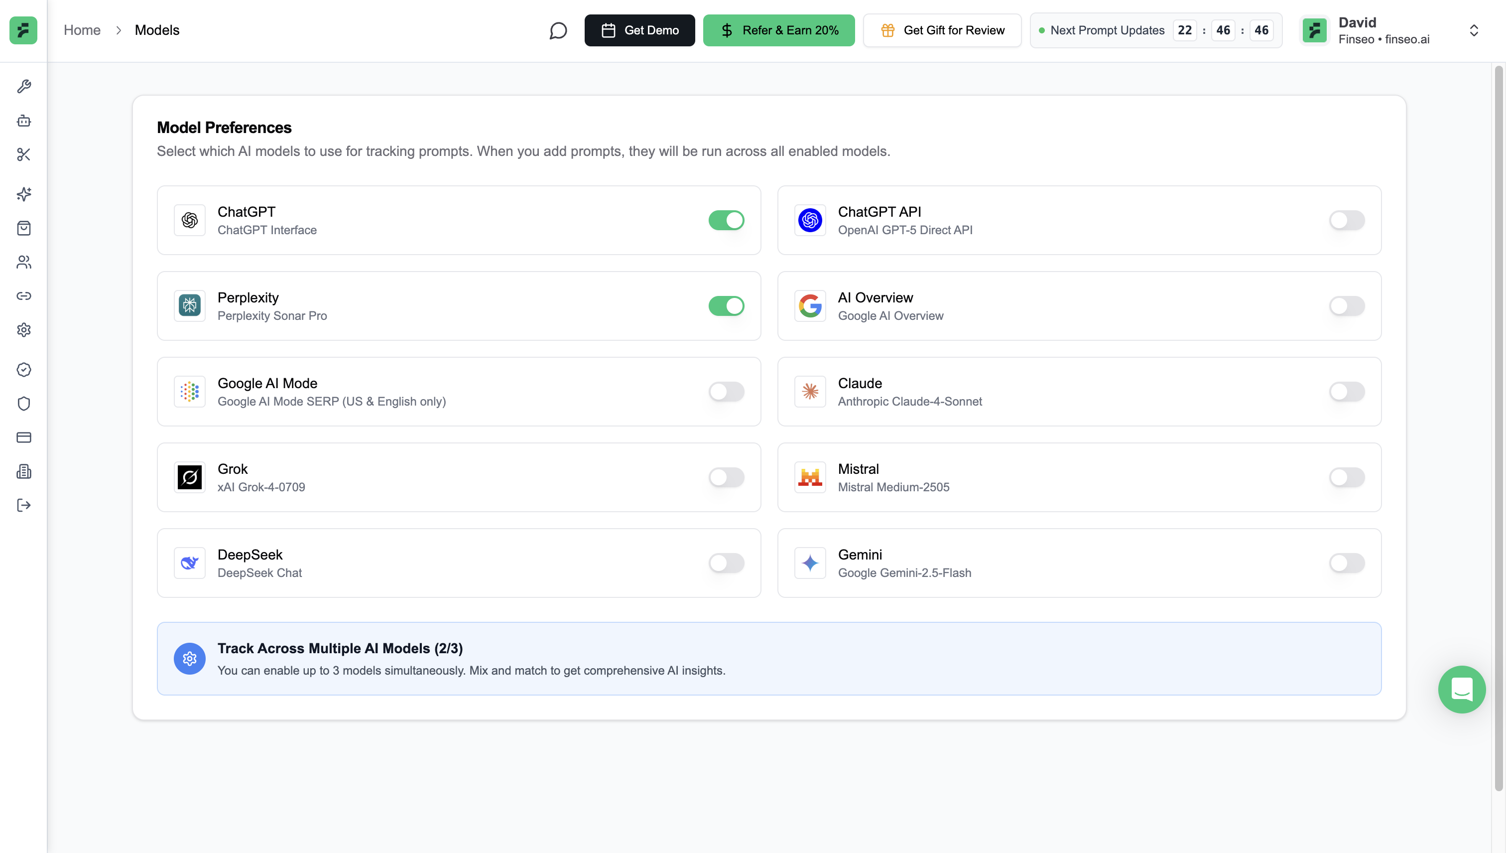Click the breadcrumb chevron separator
The image size is (1506, 853).
coord(118,30)
